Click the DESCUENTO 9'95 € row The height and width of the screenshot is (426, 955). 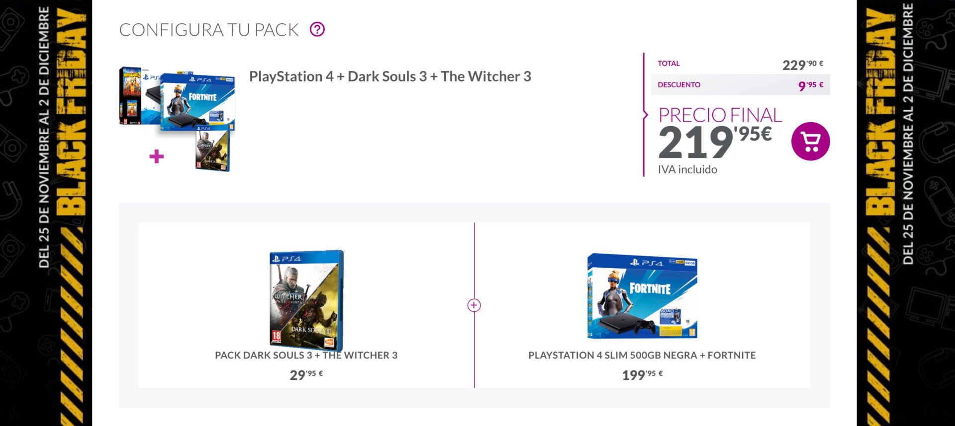tap(740, 85)
